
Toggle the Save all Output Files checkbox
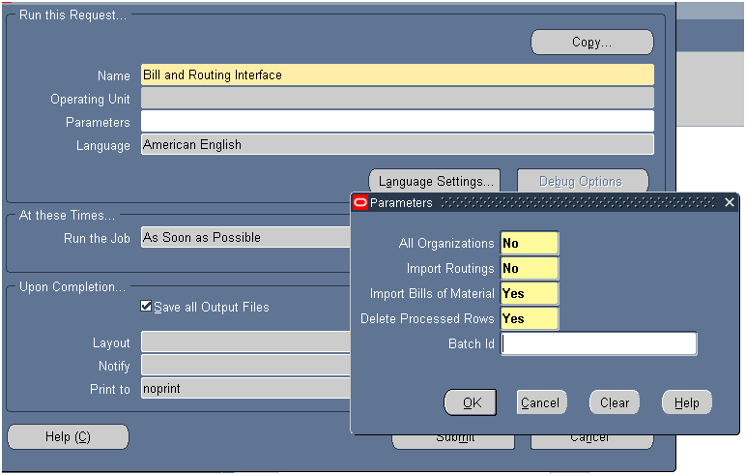146,307
